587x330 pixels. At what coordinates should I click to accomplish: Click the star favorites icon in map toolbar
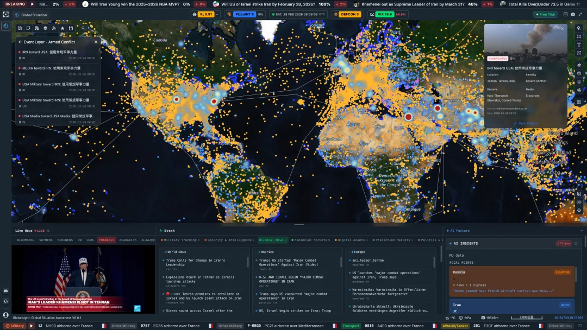pos(63,28)
